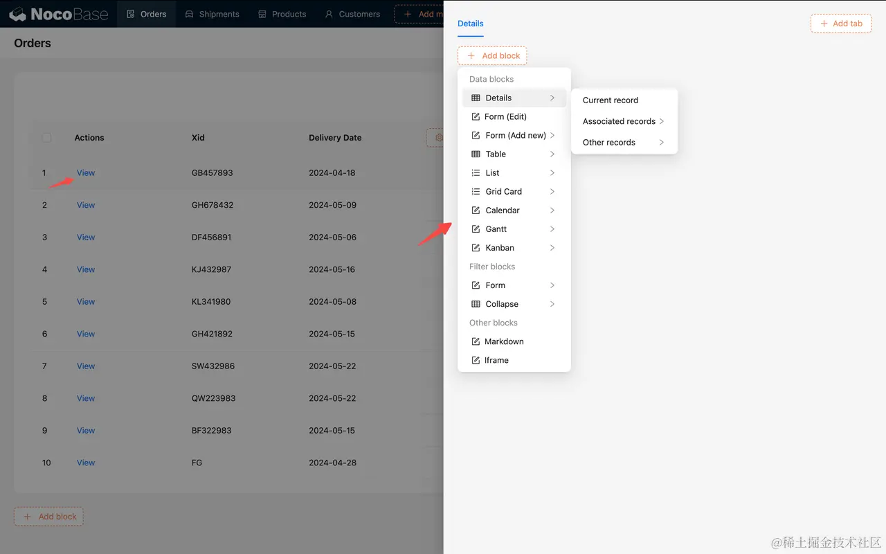Click the Xid cell QW223983
The height and width of the screenshot is (554, 886).
pyautogui.click(x=214, y=398)
